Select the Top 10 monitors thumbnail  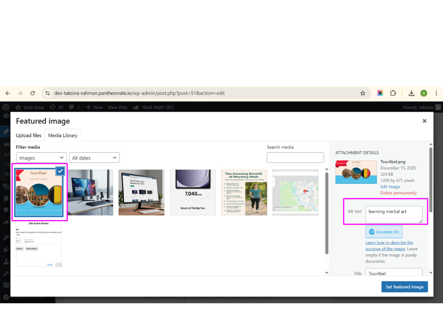click(142, 193)
